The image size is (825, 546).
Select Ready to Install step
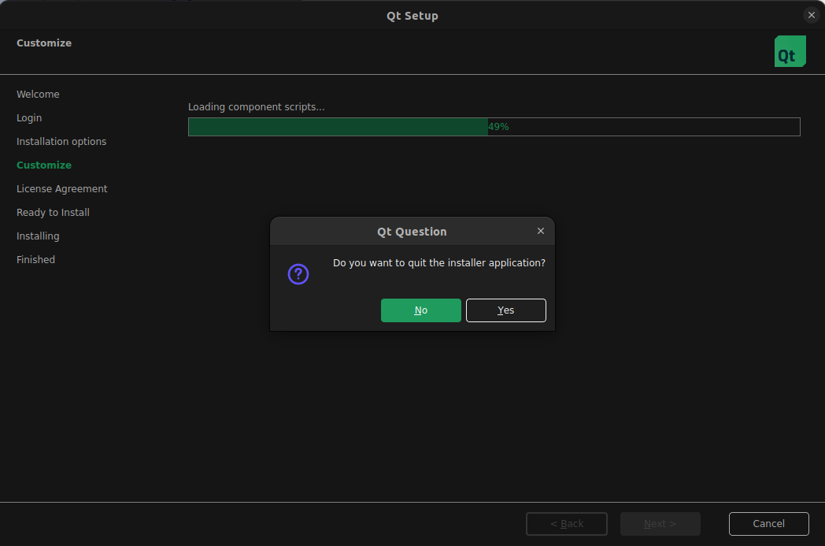(x=53, y=213)
